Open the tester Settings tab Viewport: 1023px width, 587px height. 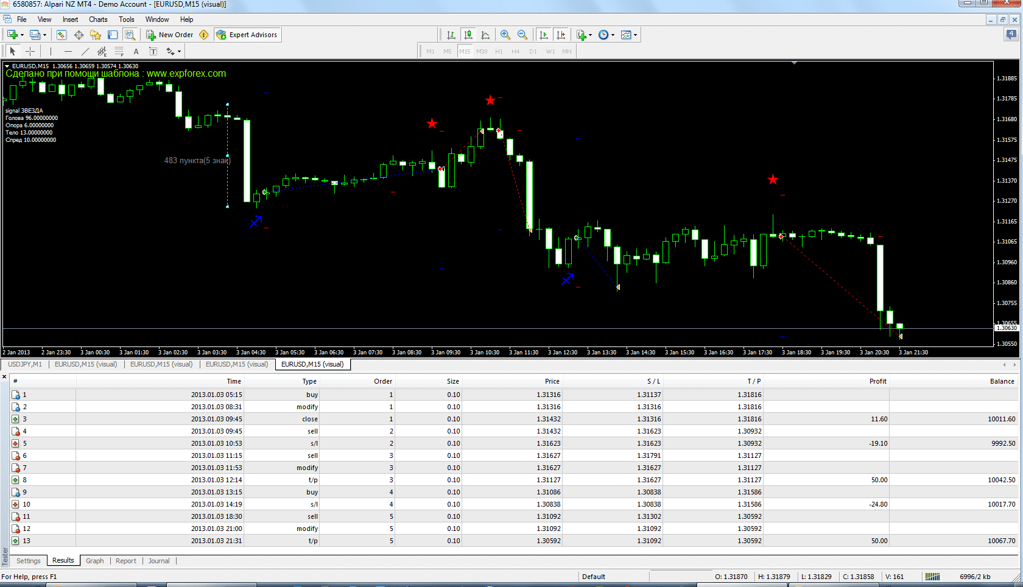point(29,561)
